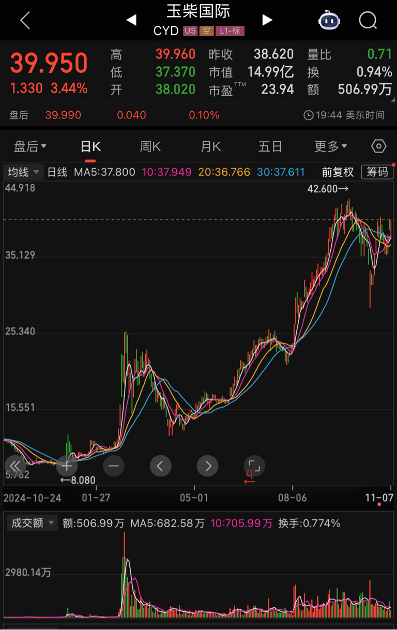Tap the 8.080 low marker on chart
This screenshot has height=630, width=397.
[78, 480]
